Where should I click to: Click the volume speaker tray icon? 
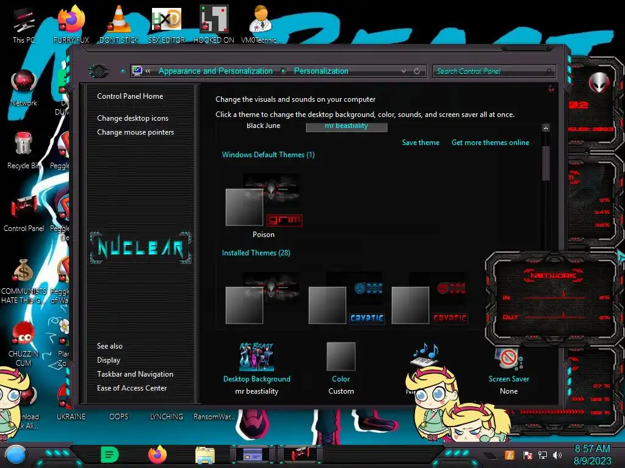557,455
